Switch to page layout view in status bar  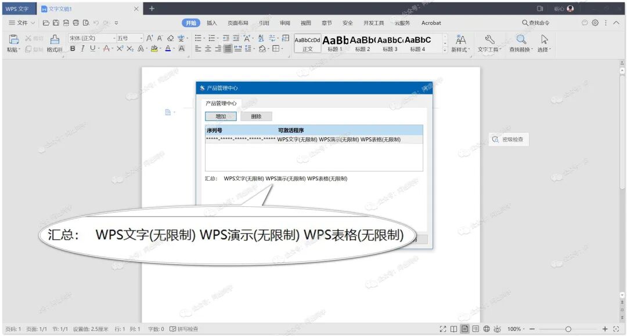coord(464,329)
